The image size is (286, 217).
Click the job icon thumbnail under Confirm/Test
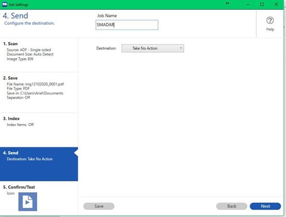click(x=28, y=202)
